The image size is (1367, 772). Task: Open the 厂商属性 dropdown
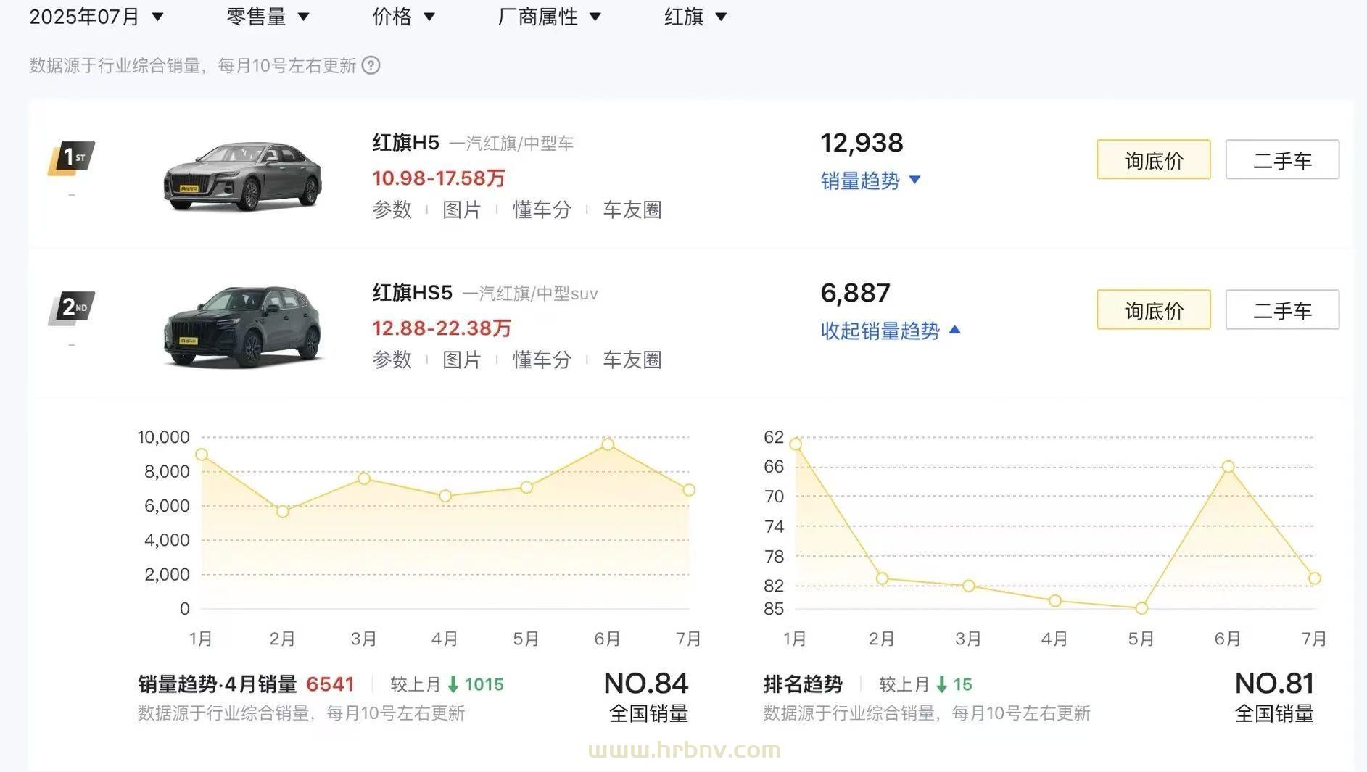coord(549,17)
